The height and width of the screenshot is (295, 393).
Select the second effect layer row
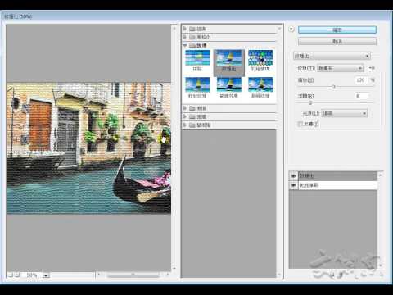click(337, 185)
